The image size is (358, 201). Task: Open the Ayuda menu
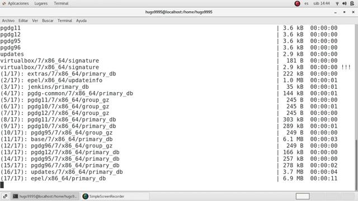pos(81,21)
